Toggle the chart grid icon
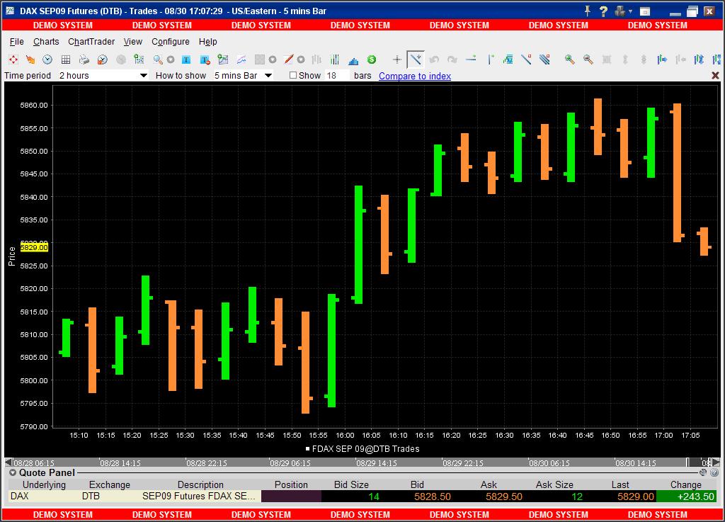 [x=67, y=58]
